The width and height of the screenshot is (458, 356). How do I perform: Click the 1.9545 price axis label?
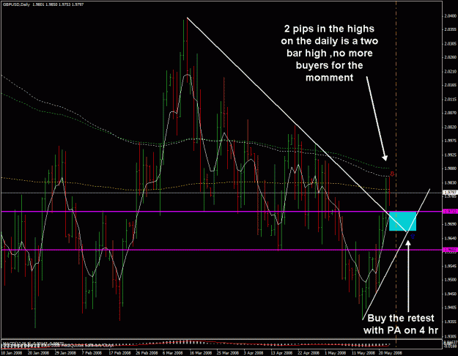450,266
